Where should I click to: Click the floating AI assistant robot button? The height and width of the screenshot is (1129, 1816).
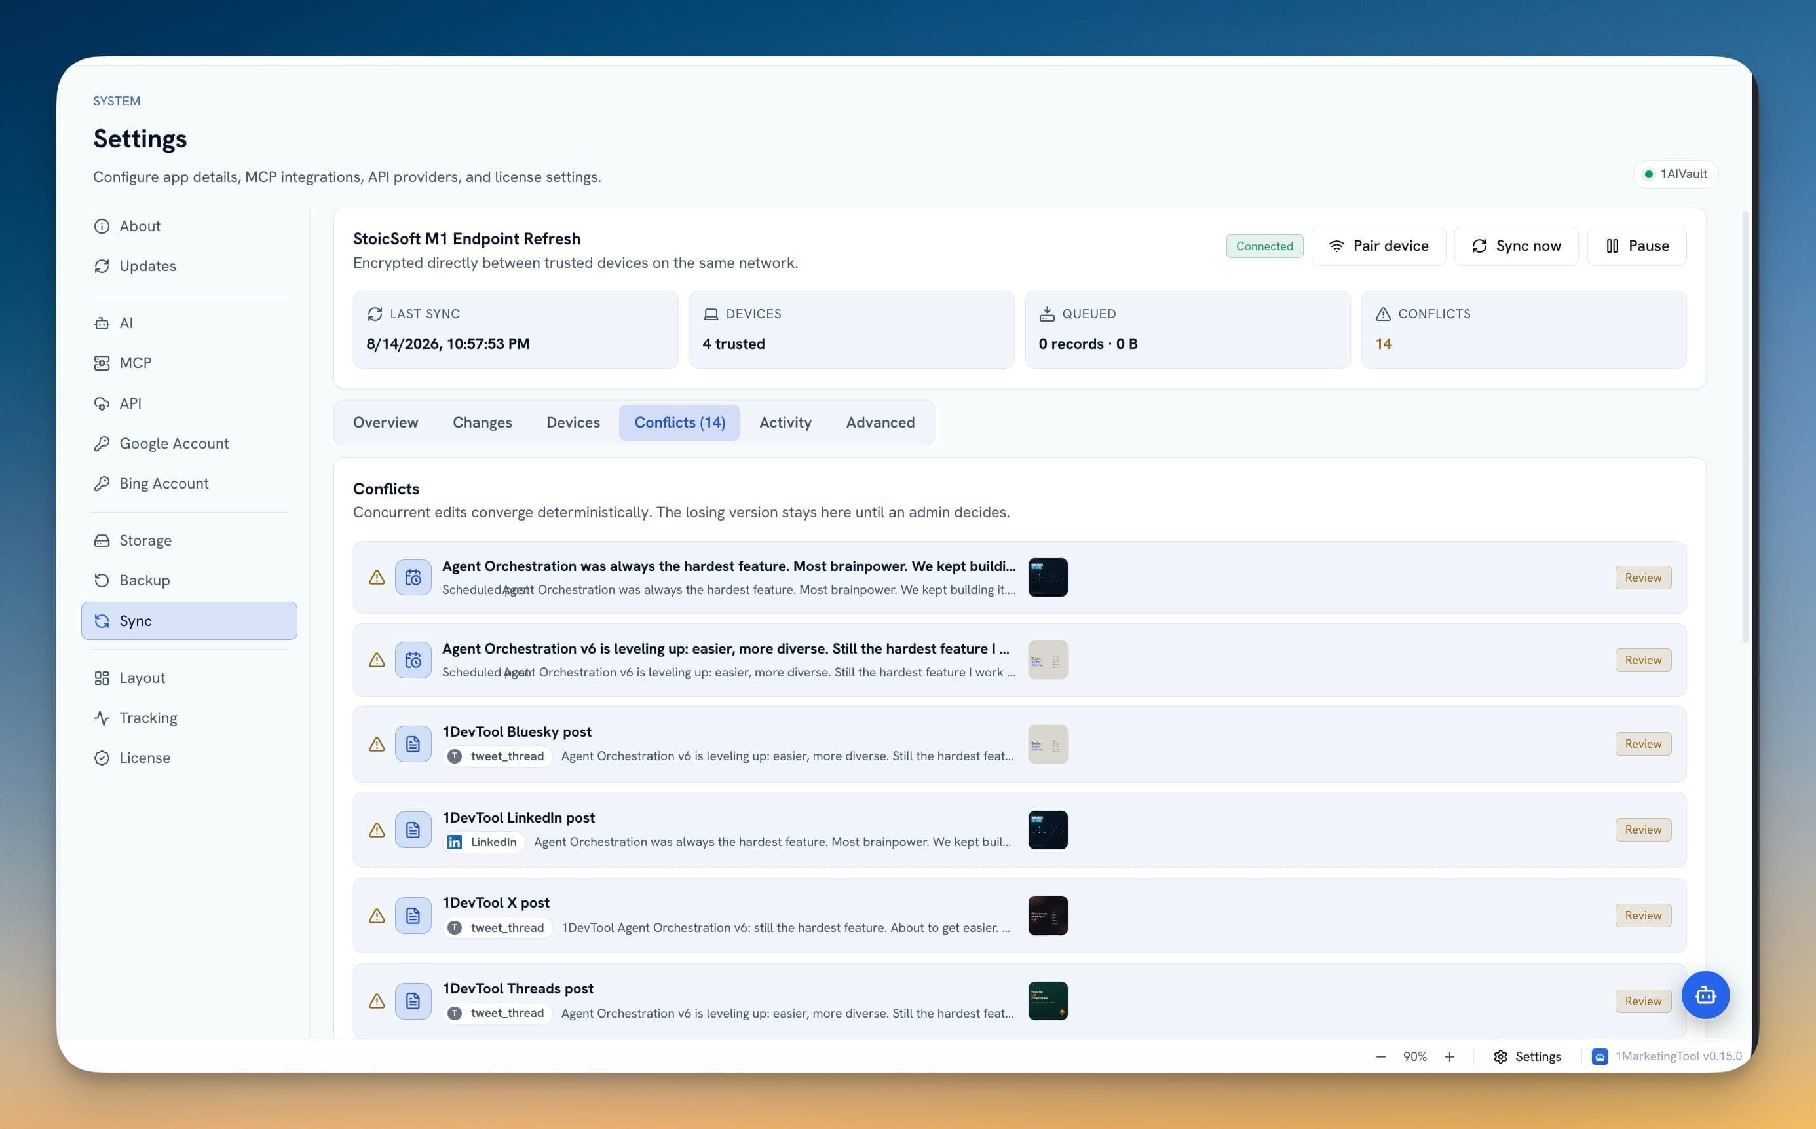point(1705,995)
